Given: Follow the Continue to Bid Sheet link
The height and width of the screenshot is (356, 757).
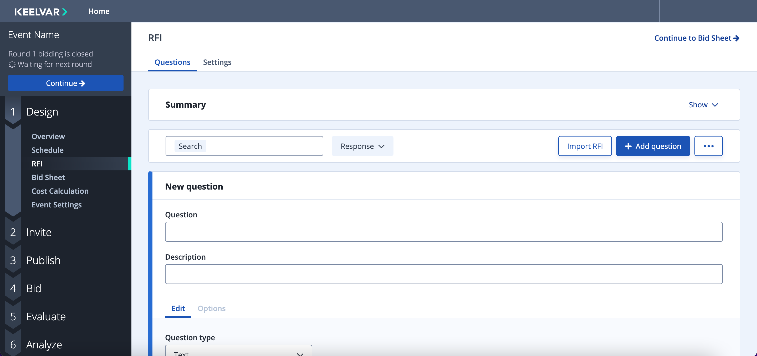Looking at the screenshot, I should (697, 38).
